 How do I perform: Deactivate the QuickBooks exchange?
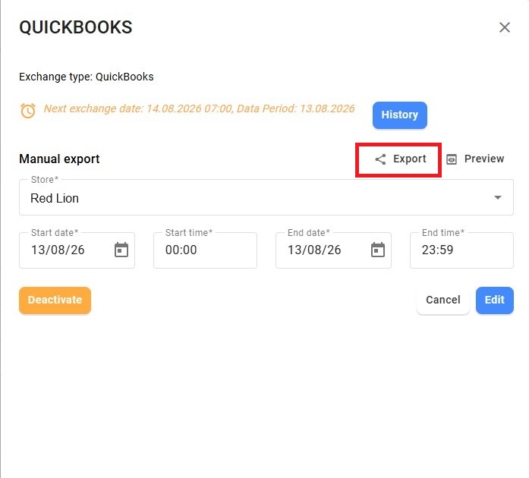coord(55,300)
